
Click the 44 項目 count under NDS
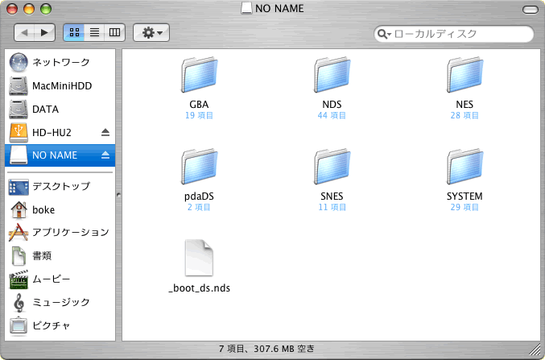tap(332, 115)
